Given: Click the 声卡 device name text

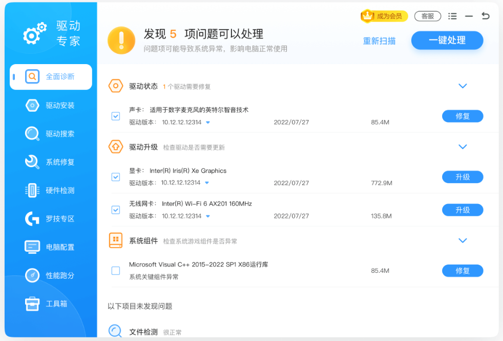Looking at the screenshot, I should [199, 110].
